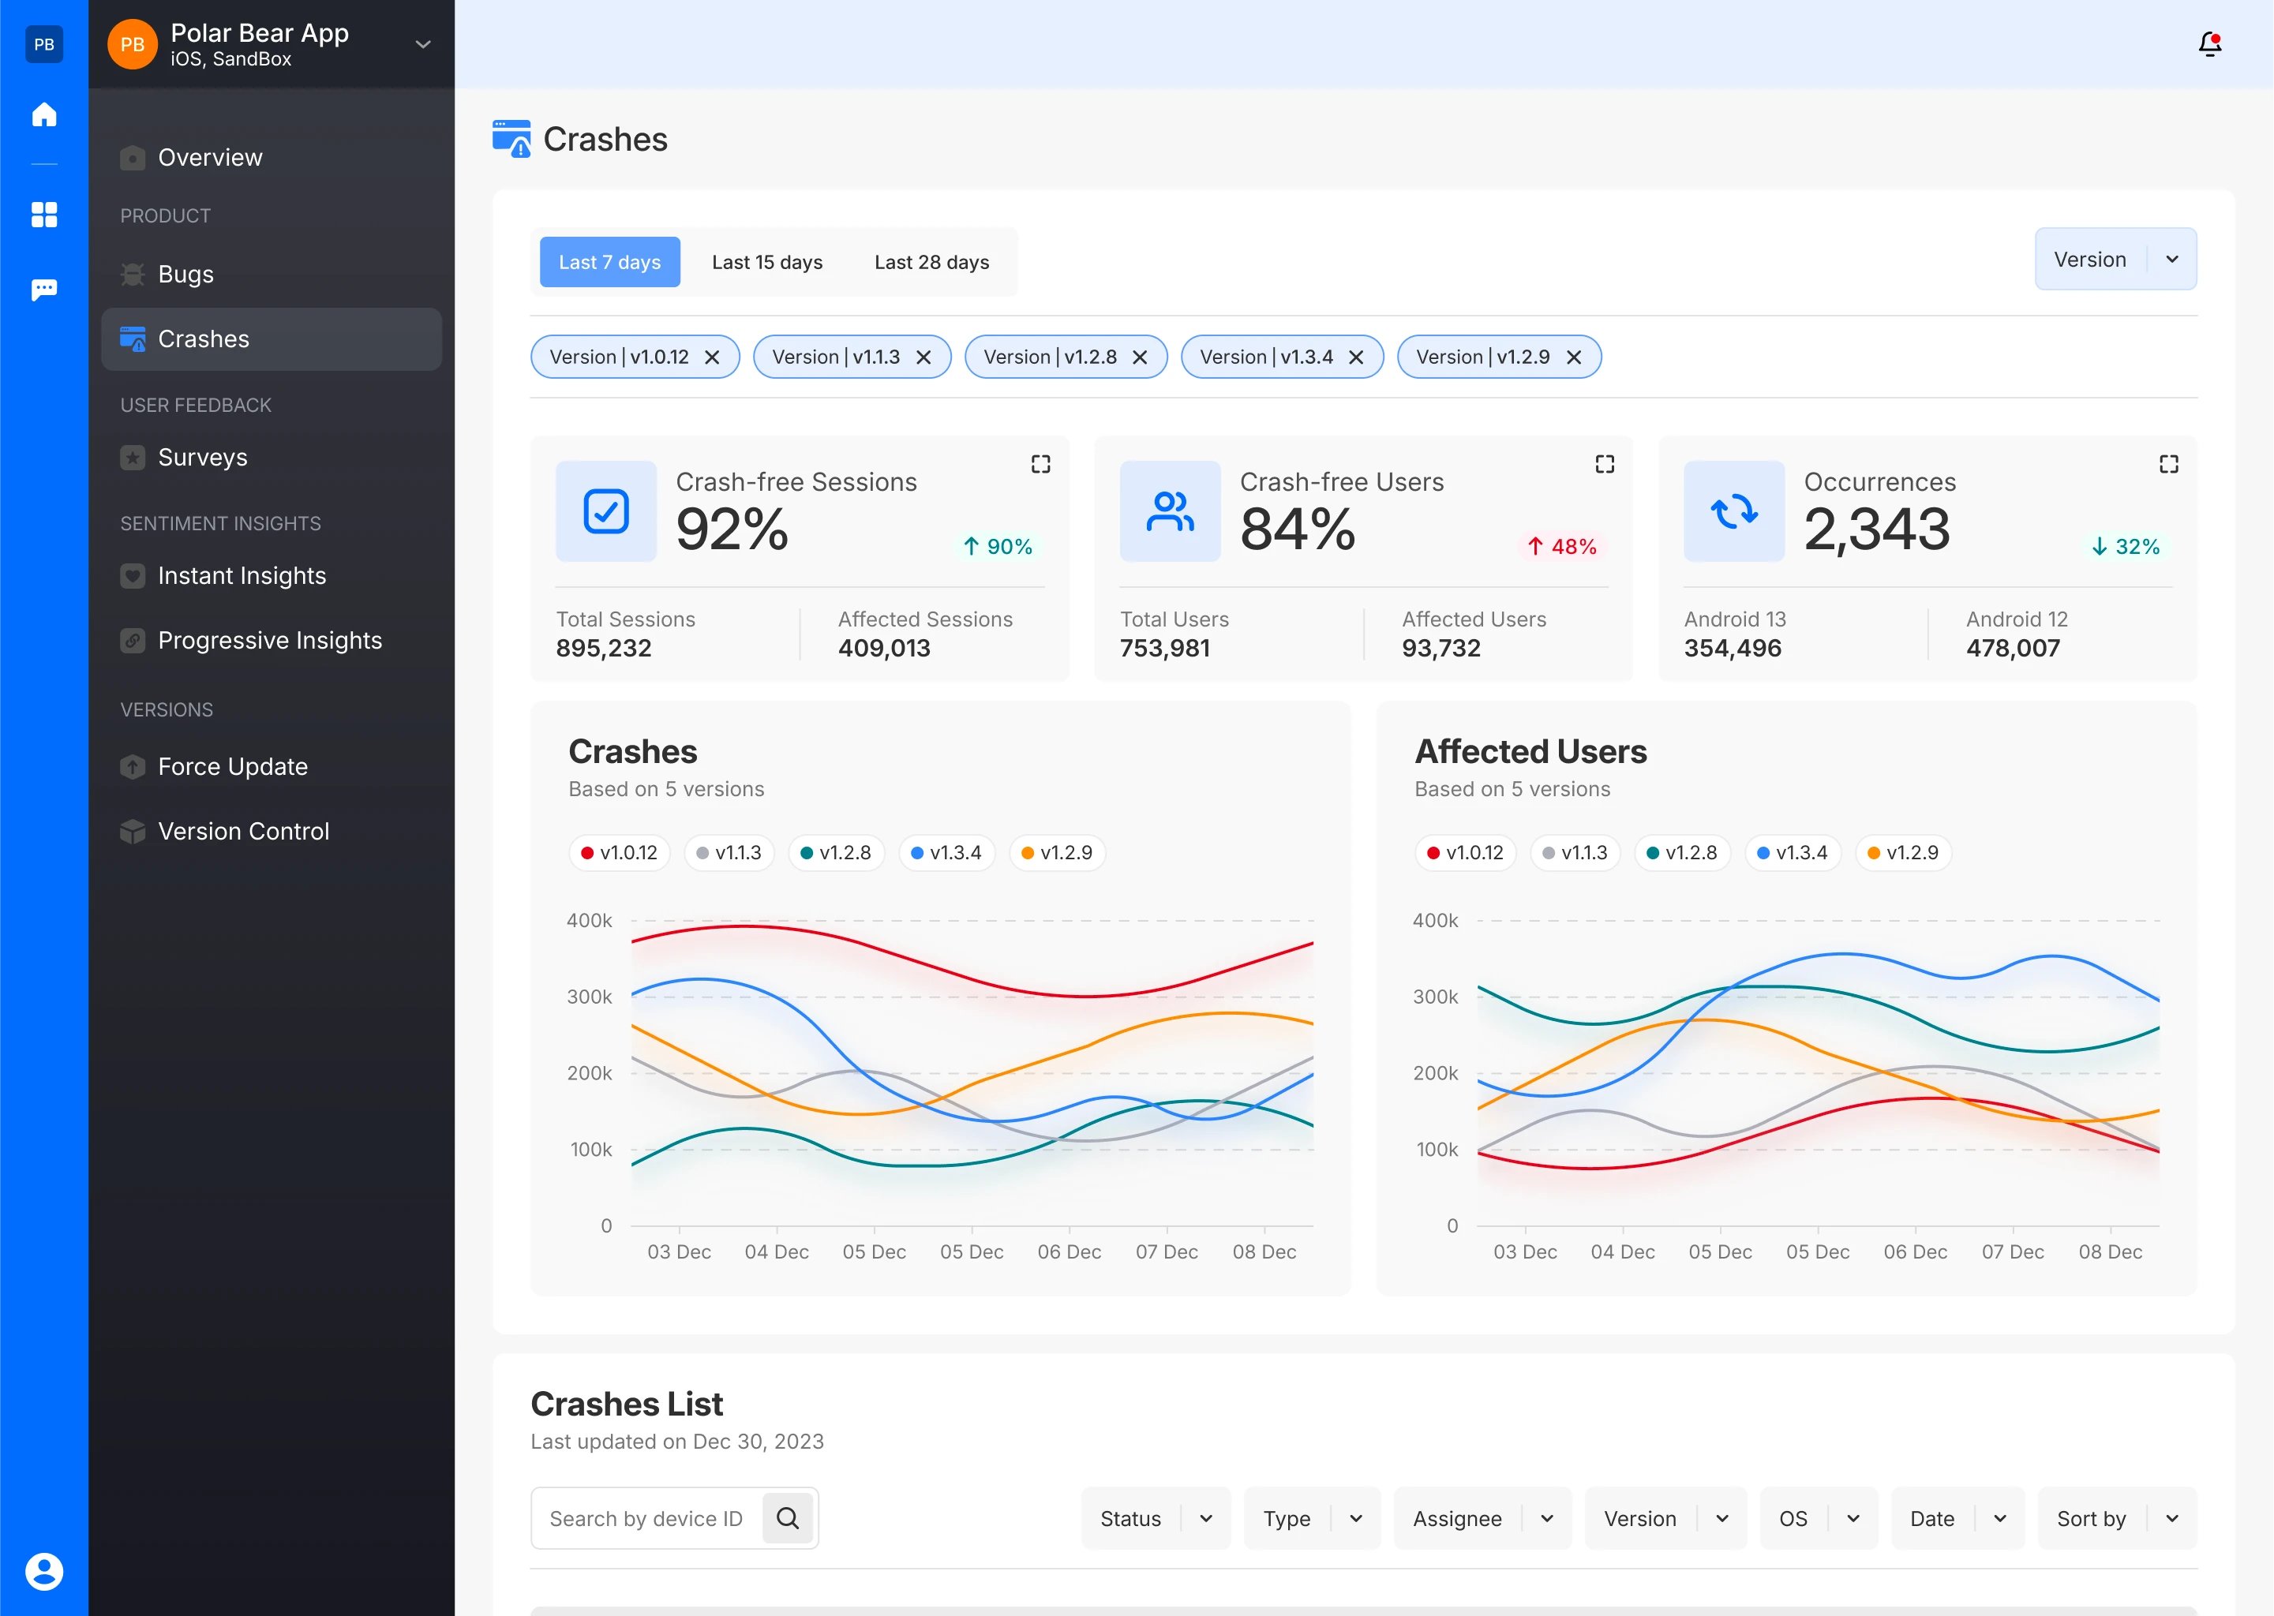Toggle v1.1.3 legend in Crashes chart
This screenshot has width=2274, height=1616.
pos(729,853)
